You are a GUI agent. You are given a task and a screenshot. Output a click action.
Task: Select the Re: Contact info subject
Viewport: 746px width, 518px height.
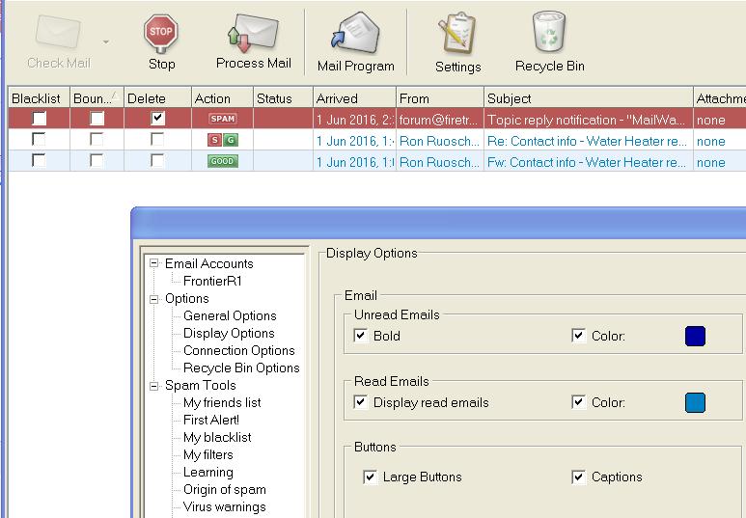587,141
